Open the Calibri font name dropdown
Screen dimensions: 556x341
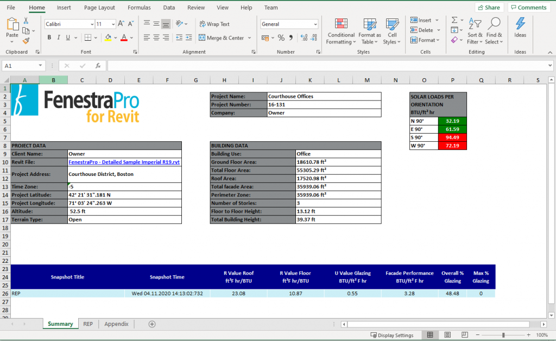[92, 24]
